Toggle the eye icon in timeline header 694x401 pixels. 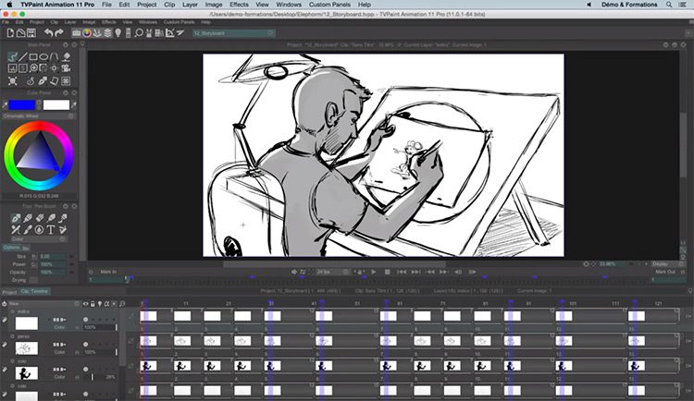point(85,303)
